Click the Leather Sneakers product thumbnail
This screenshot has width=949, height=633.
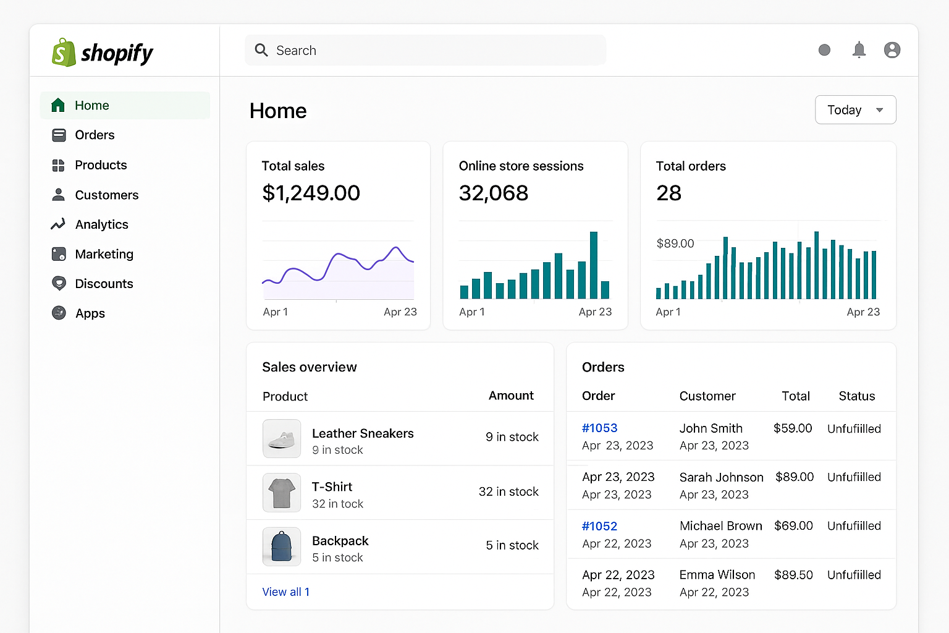click(282, 439)
